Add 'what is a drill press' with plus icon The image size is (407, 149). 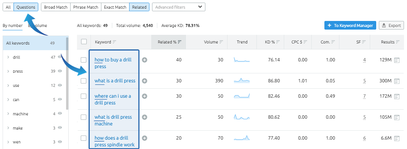point(145,81)
